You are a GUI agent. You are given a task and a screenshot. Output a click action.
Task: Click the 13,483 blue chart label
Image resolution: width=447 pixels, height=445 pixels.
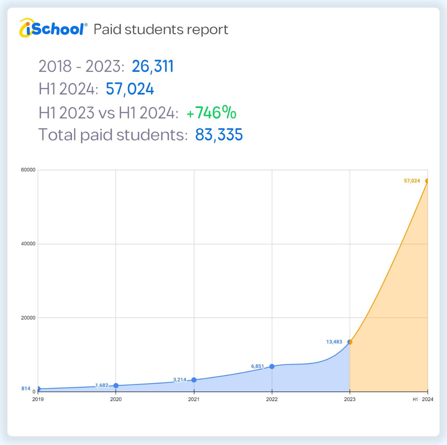point(334,342)
